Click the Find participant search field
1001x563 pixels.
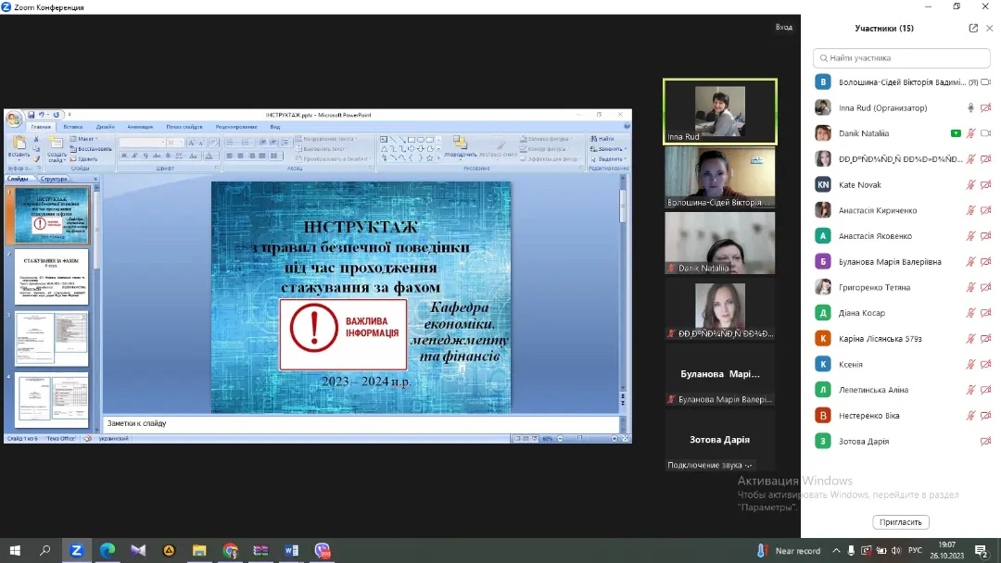(x=901, y=57)
